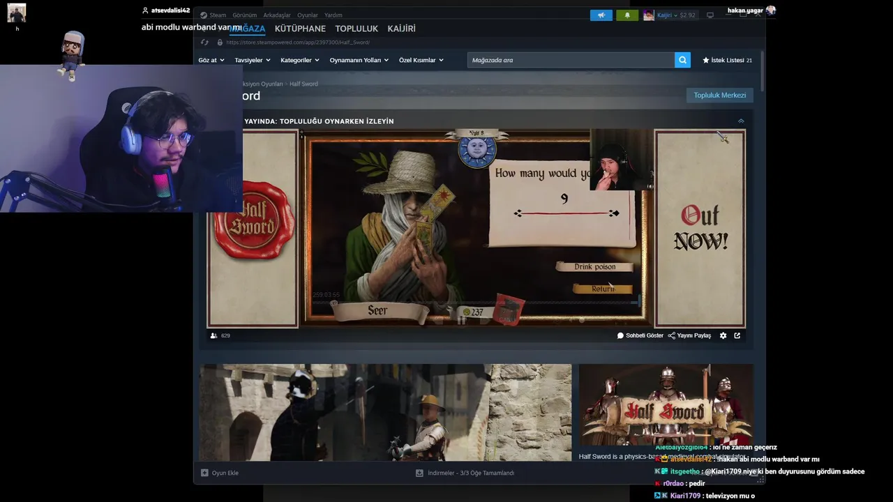Click the Big Picture monitor icon
This screenshot has height=502, width=893.
tap(710, 15)
